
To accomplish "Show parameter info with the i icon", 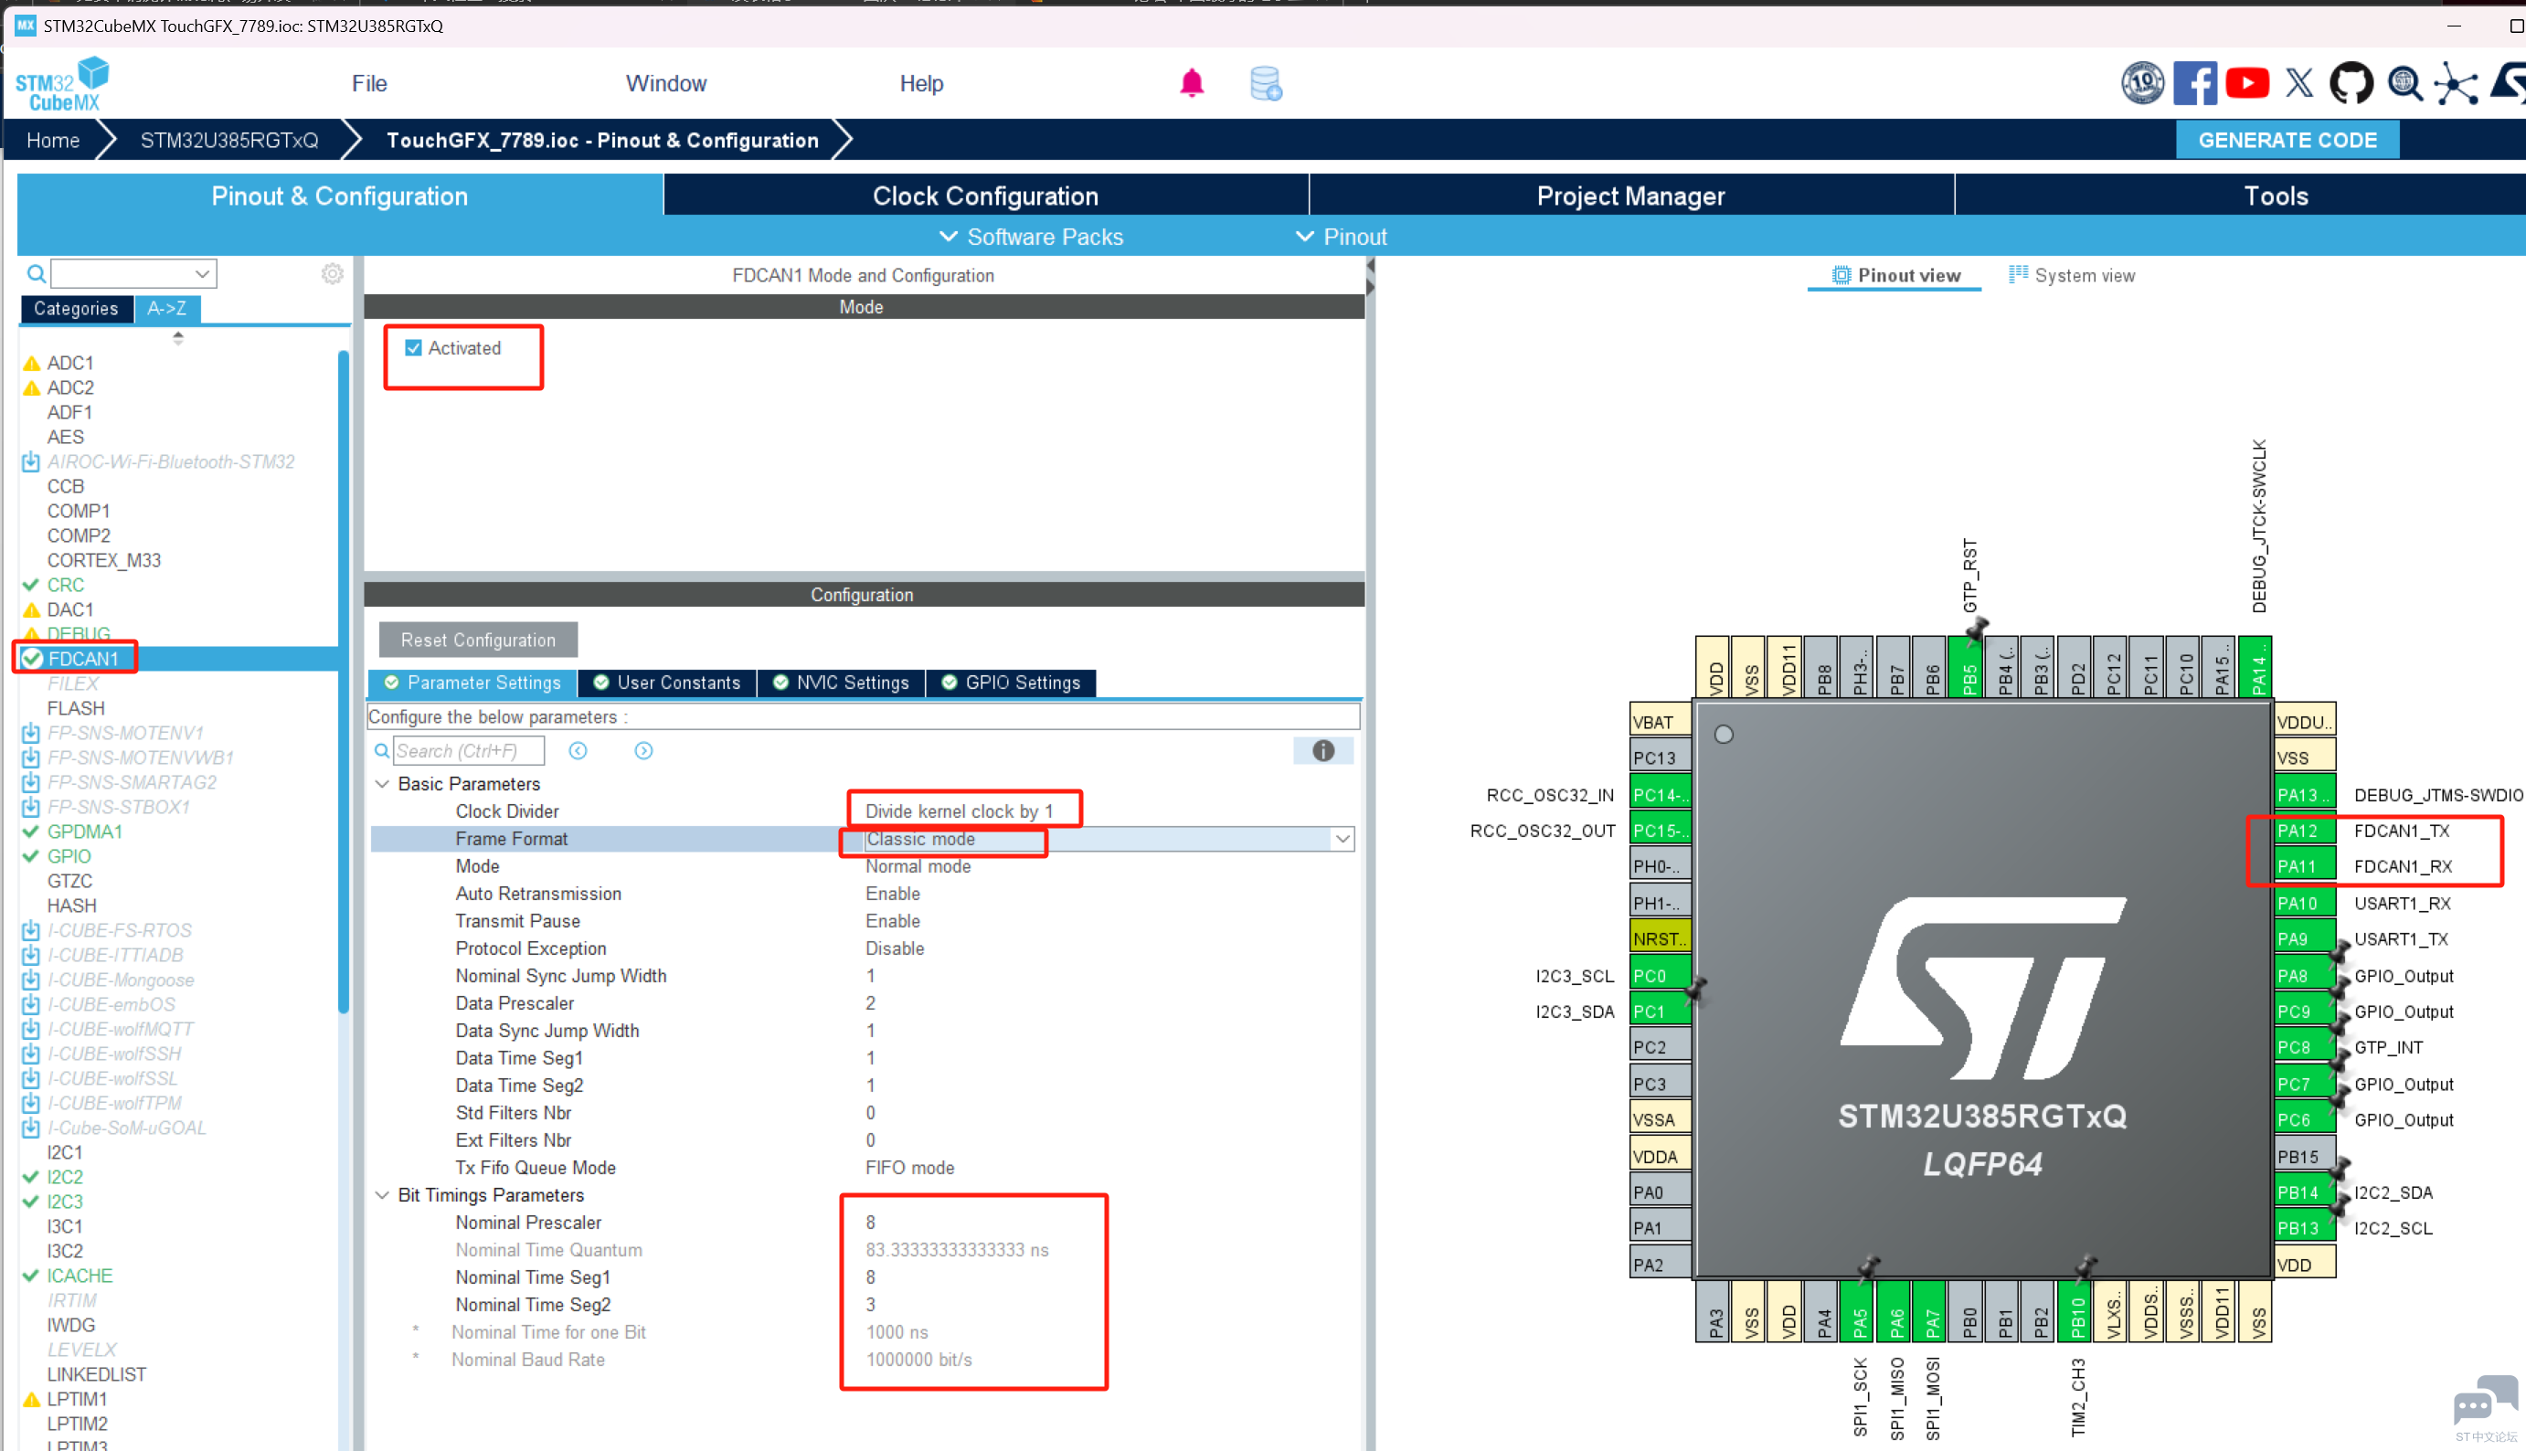I will pyautogui.click(x=1323, y=750).
